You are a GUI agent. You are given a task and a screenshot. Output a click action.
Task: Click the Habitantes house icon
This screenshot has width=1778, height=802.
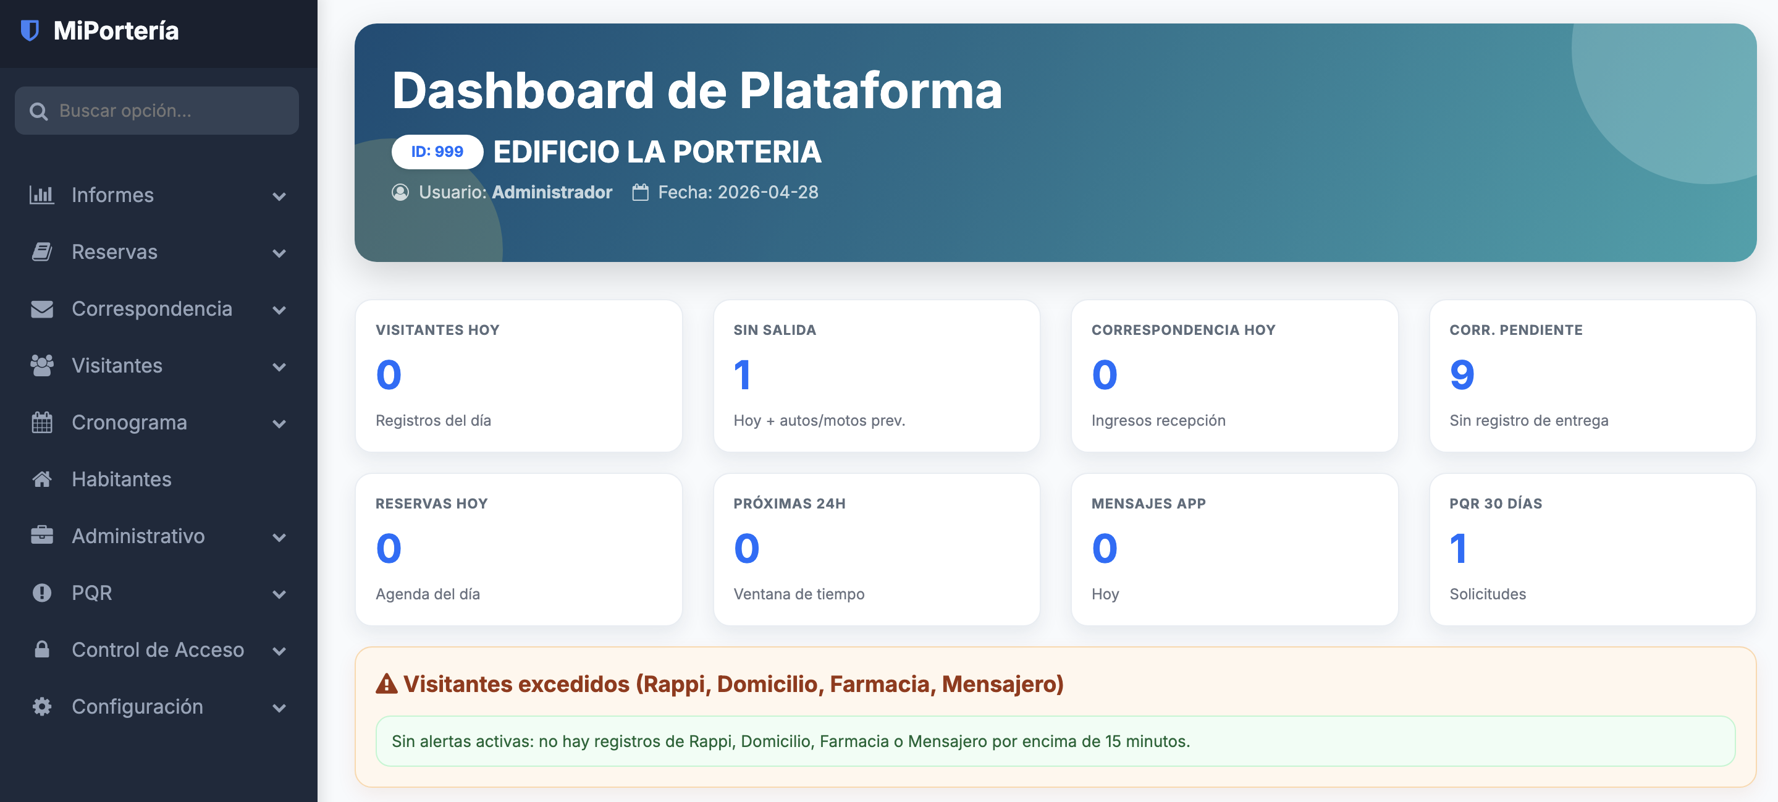tap(41, 479)
